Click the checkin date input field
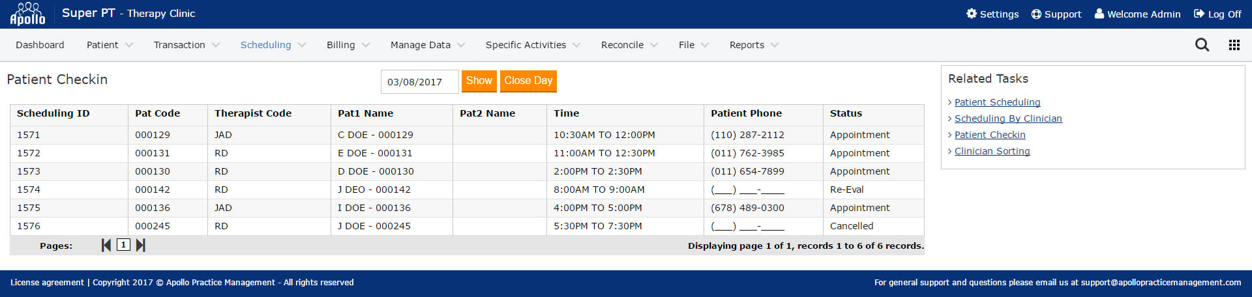Viewport: 1252px width, 297px height. (x=419, y=82)
